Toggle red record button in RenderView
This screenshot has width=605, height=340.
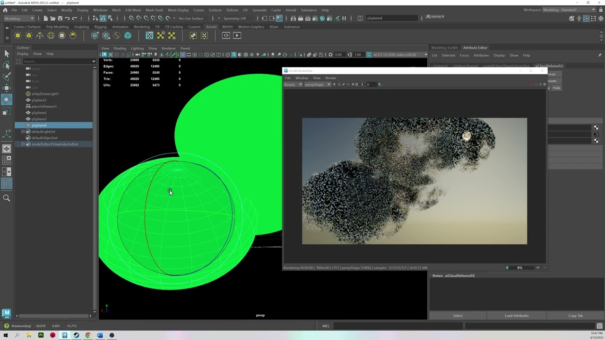pyautogui.click(x=532, y=85)
